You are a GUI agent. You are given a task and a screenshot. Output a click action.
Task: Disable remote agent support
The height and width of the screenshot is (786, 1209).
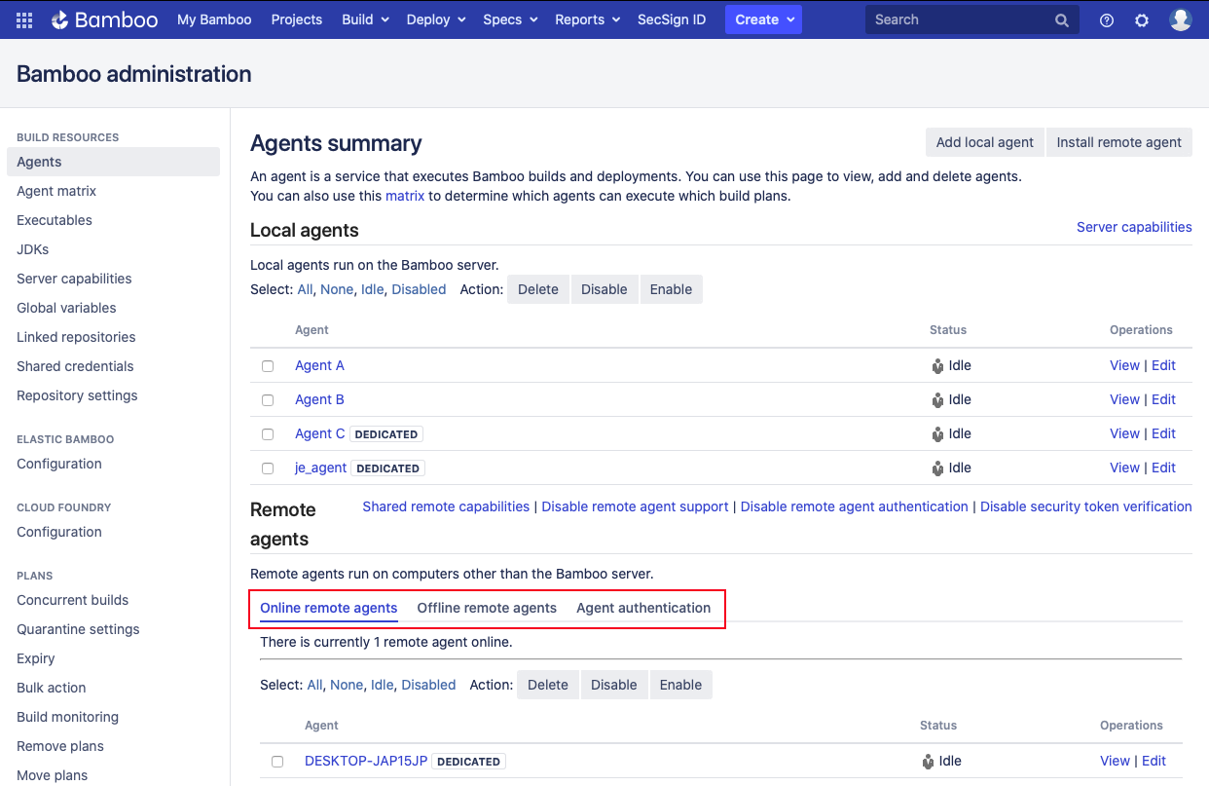point(634,506)
